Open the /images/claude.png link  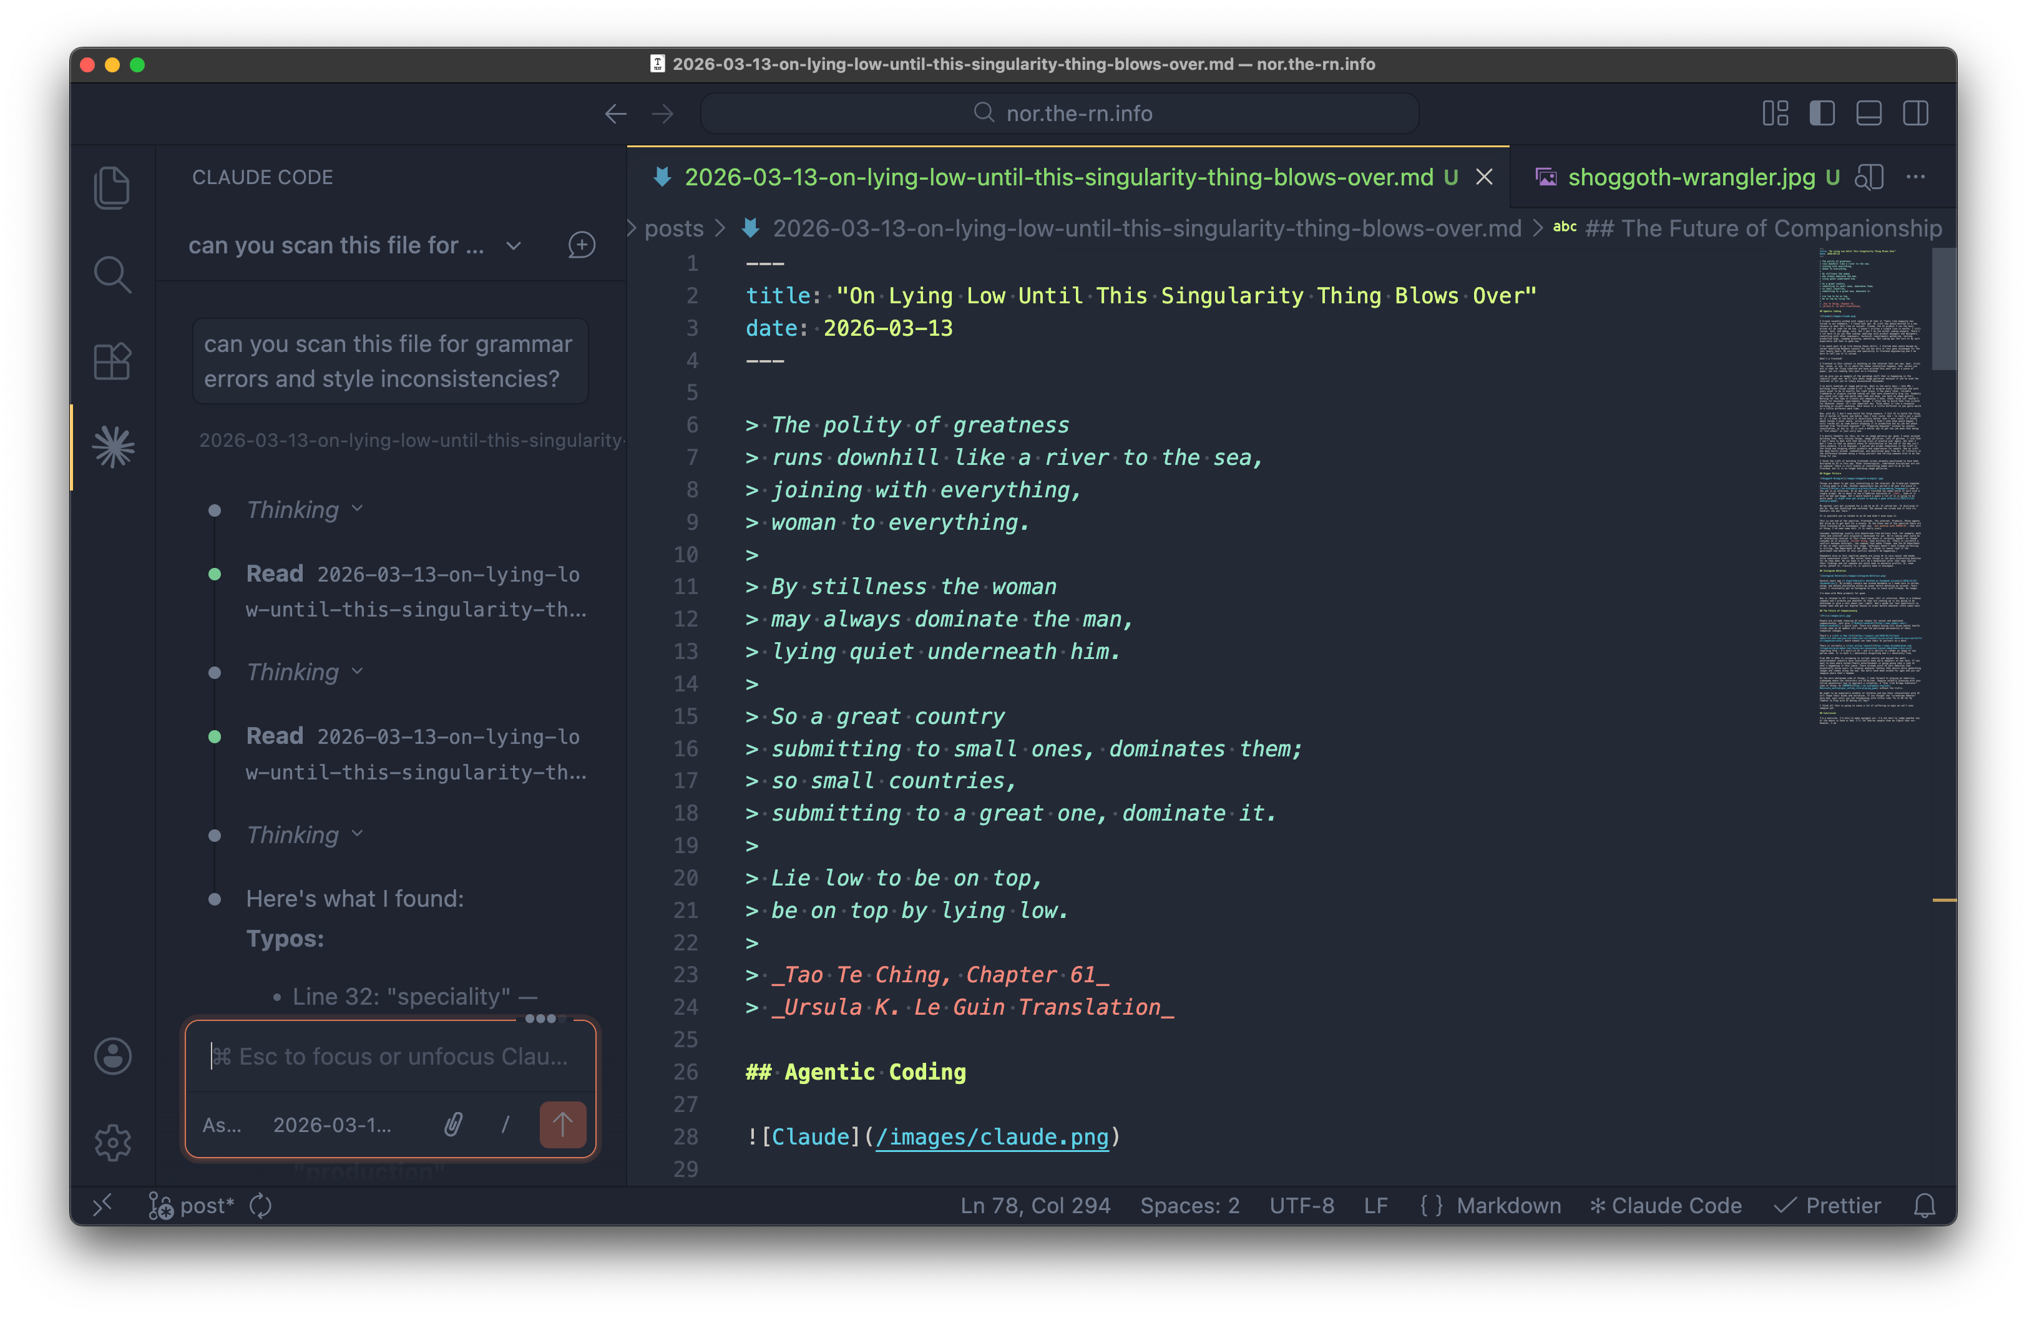(x=992, y=1136)
